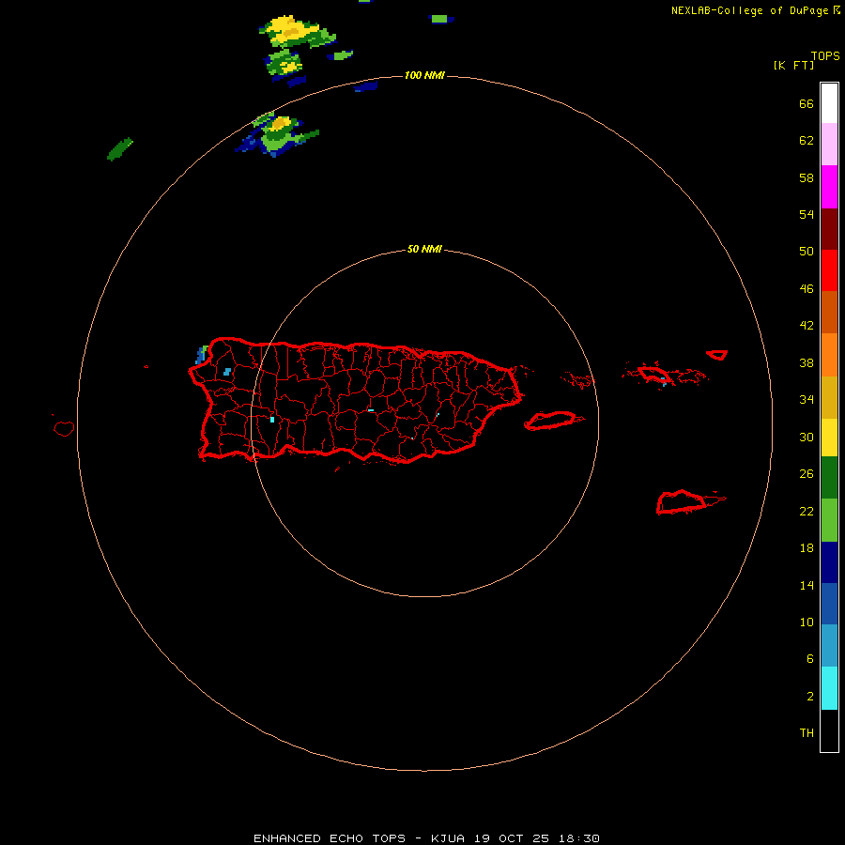Click the 66 legend value
Image resolution: width=845 pixels, height=845 pixels.
pos(807,104)
